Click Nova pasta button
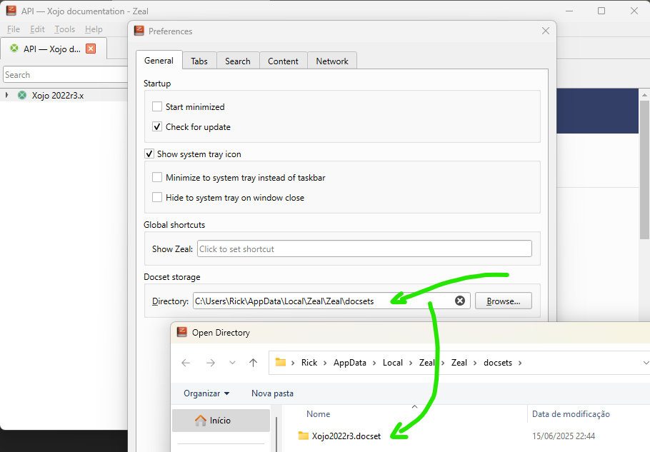 tap(272, 393)
